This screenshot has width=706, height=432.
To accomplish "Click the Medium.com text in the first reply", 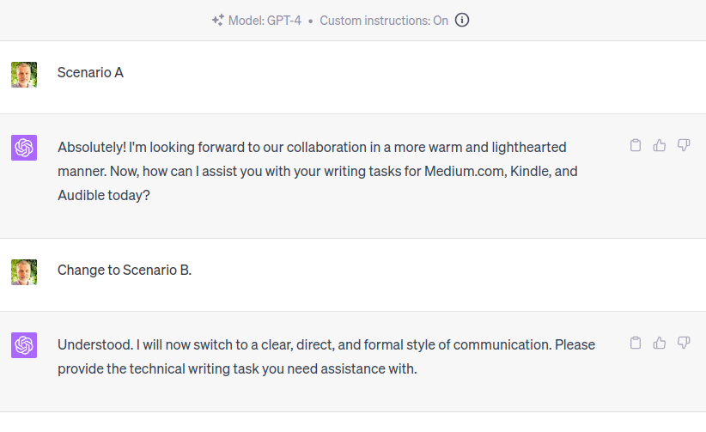I will [x=465, y=171].
